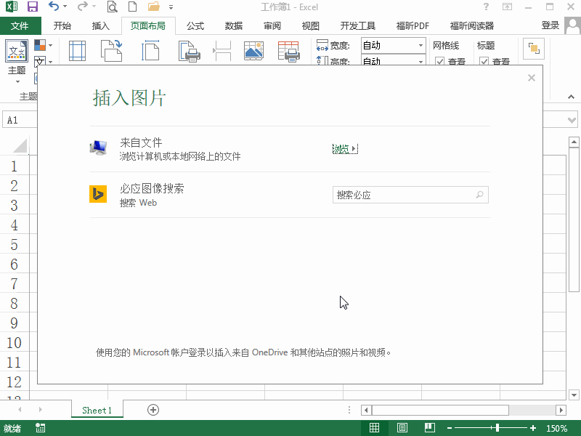Click the computer icon for From File
Viewport: 581px width, 436px height.
(x=98, y=148)
